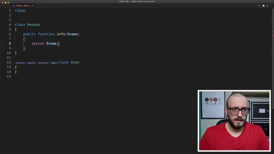Screen dimensions: 274x154
Task: Click the closing brace on line 14
Action: 16,72
